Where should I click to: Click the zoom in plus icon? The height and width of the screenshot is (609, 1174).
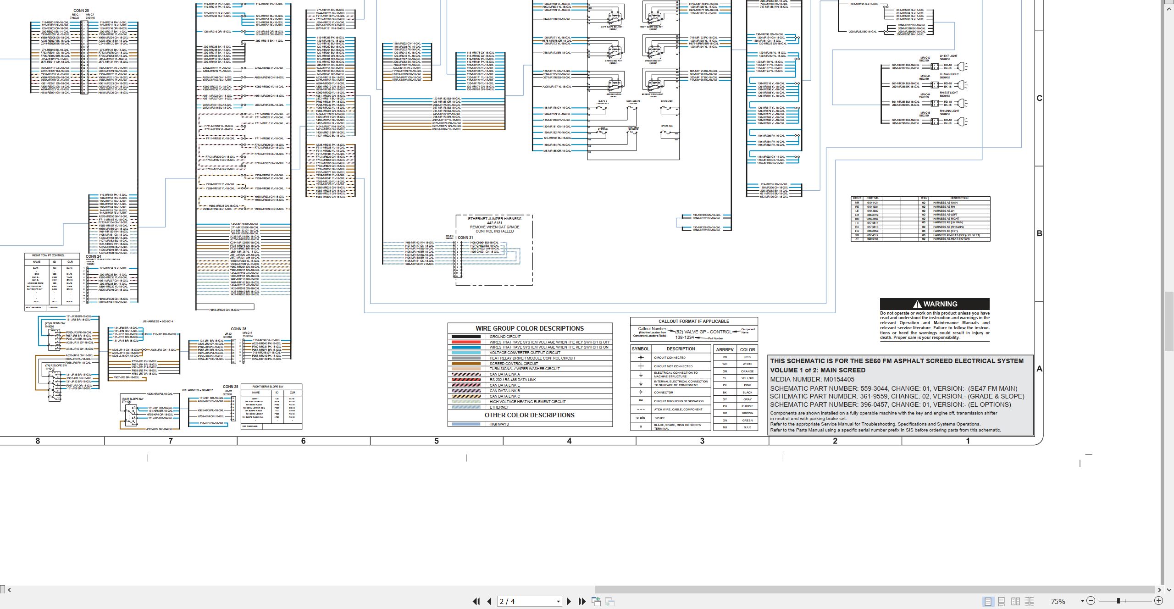[x=1158, y=601]
